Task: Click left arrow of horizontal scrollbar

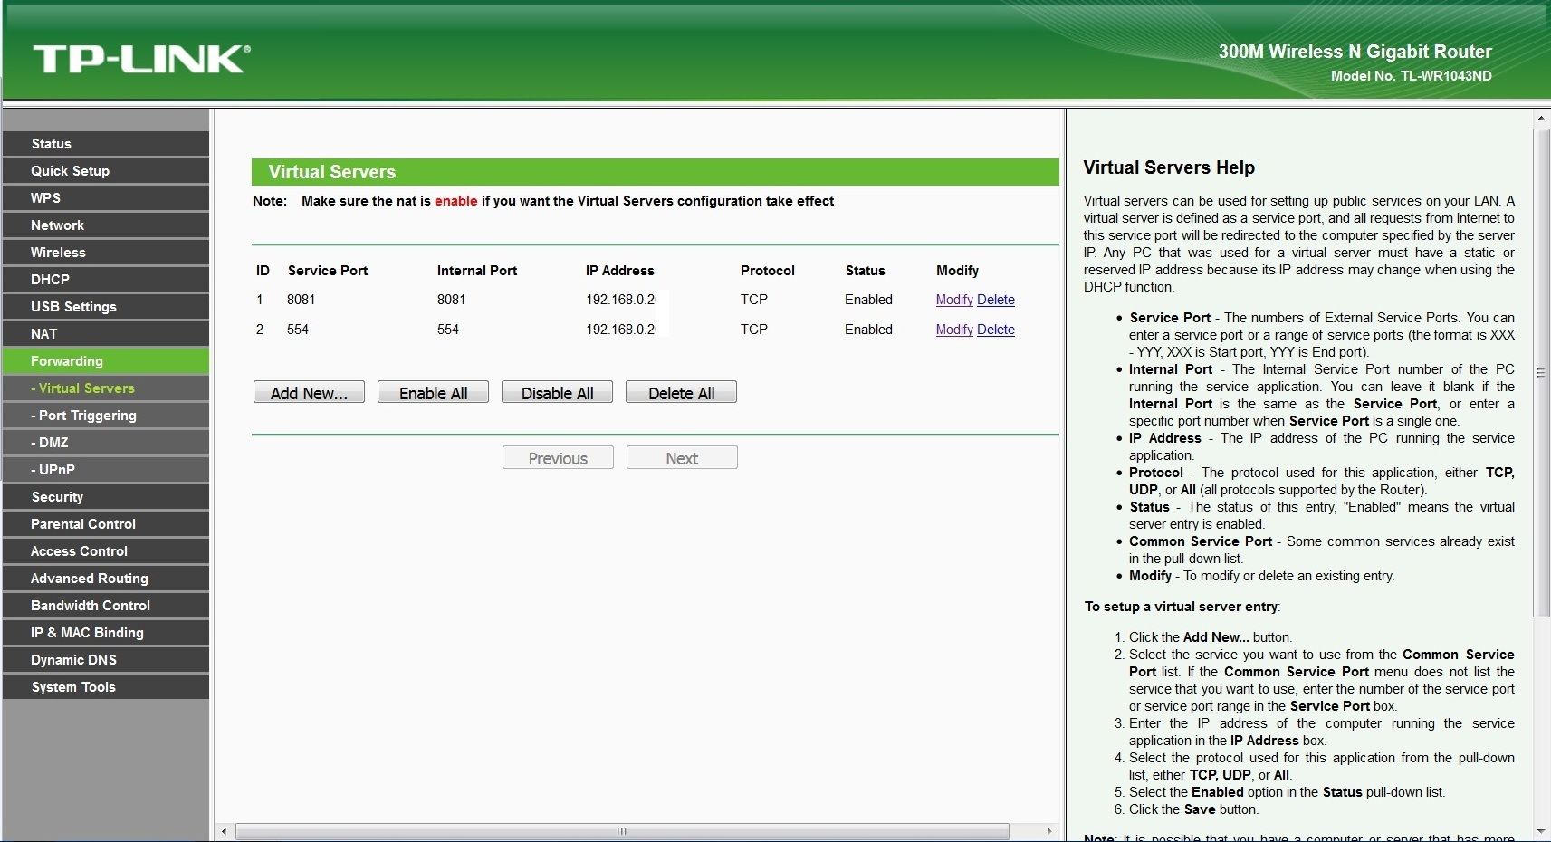Action: pyautogui.click(x=225, y=831)
